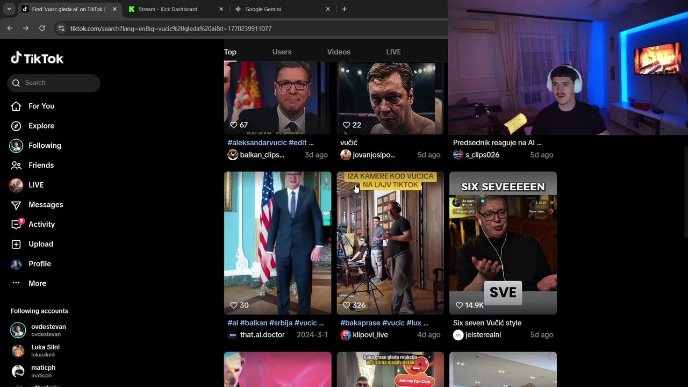Click '#aleksandarvucic #edit' caption
This screenshot has height=387, width=688.
tap(270, 142)
